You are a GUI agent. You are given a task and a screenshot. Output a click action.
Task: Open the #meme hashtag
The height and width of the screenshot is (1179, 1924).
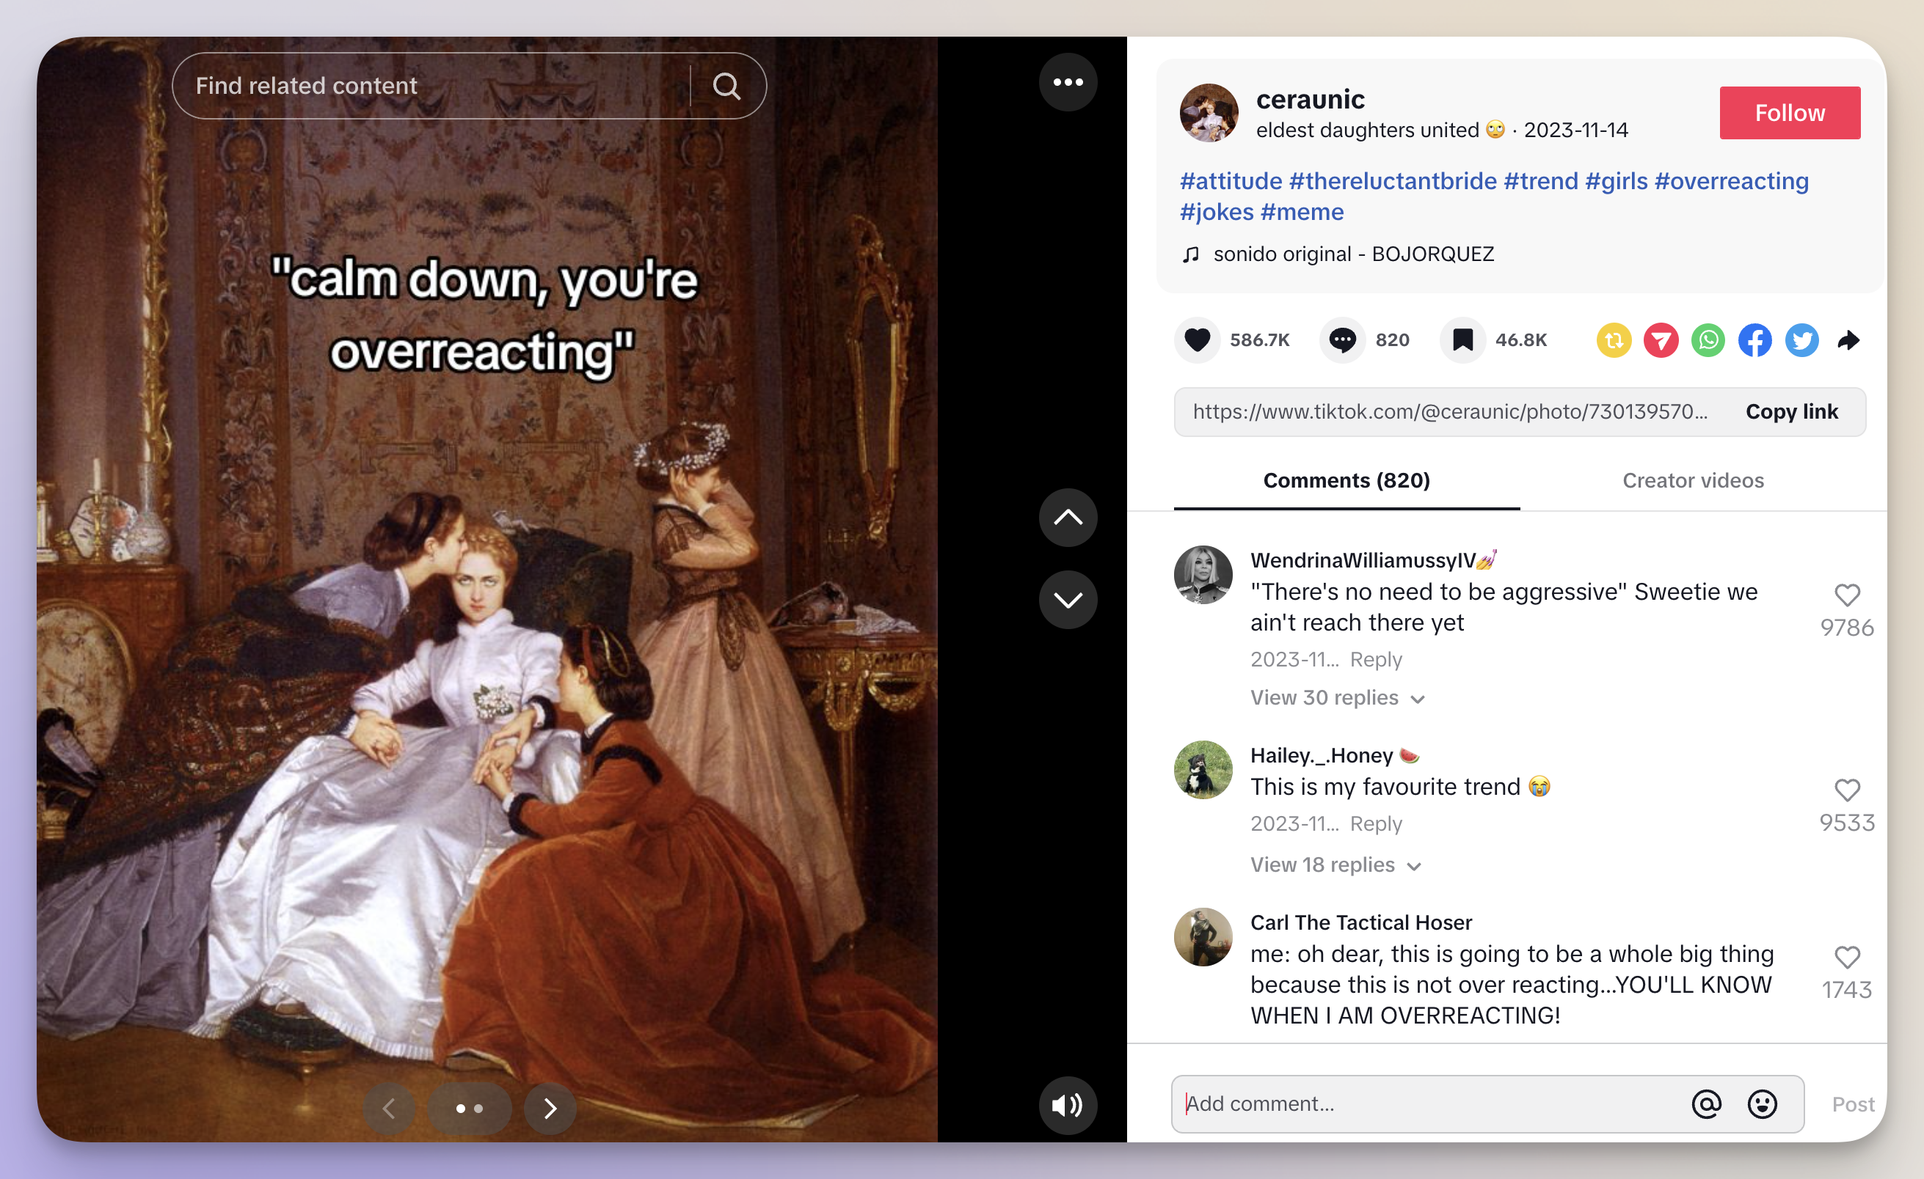point(1302,212)
